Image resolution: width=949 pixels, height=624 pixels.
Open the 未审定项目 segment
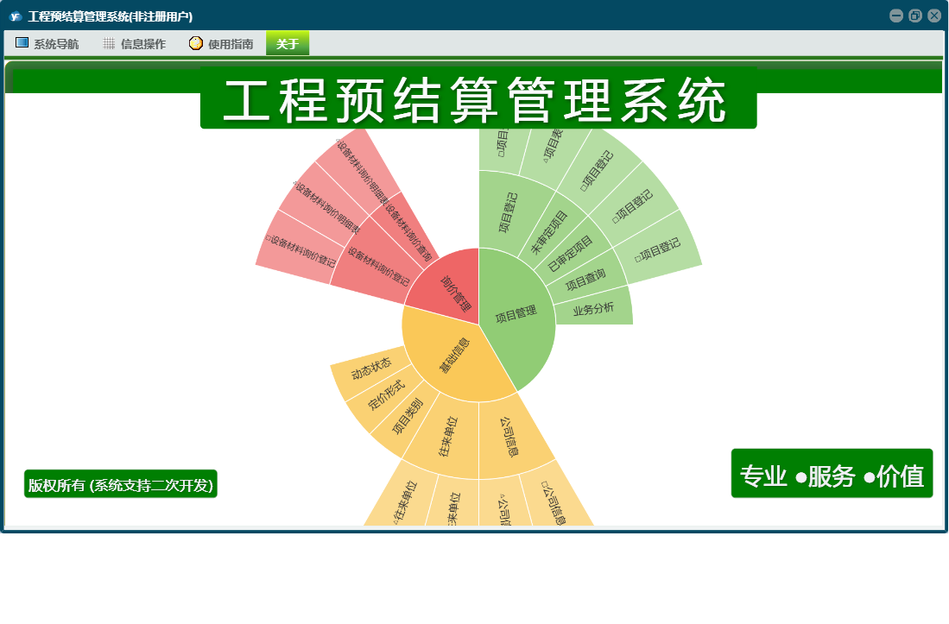coord(551,231)
